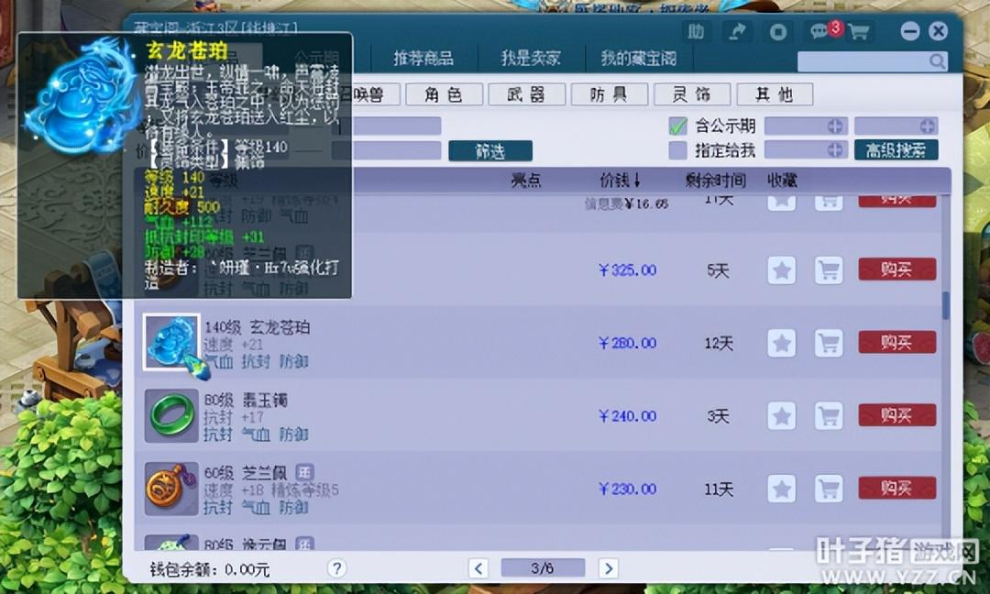Image resolution: width=990 pixels, height=594 pixels.
Task: Click the question mark help icon near 钱包余额
Action: pyautogui.click(x=337, y=568)
